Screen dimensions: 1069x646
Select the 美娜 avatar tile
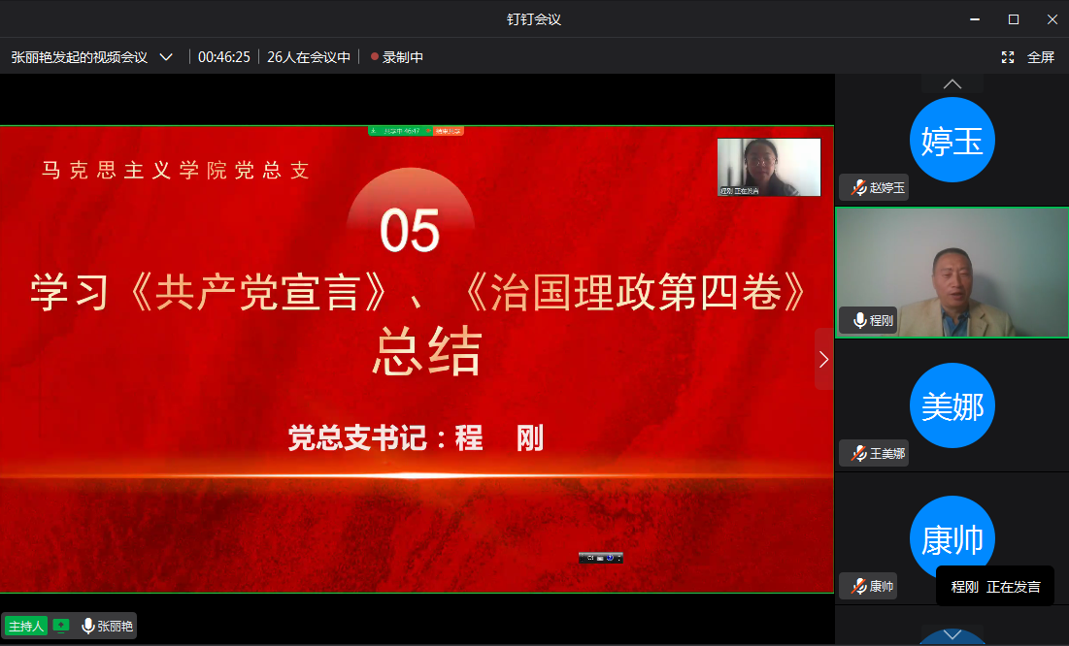(x=952, y=405)
